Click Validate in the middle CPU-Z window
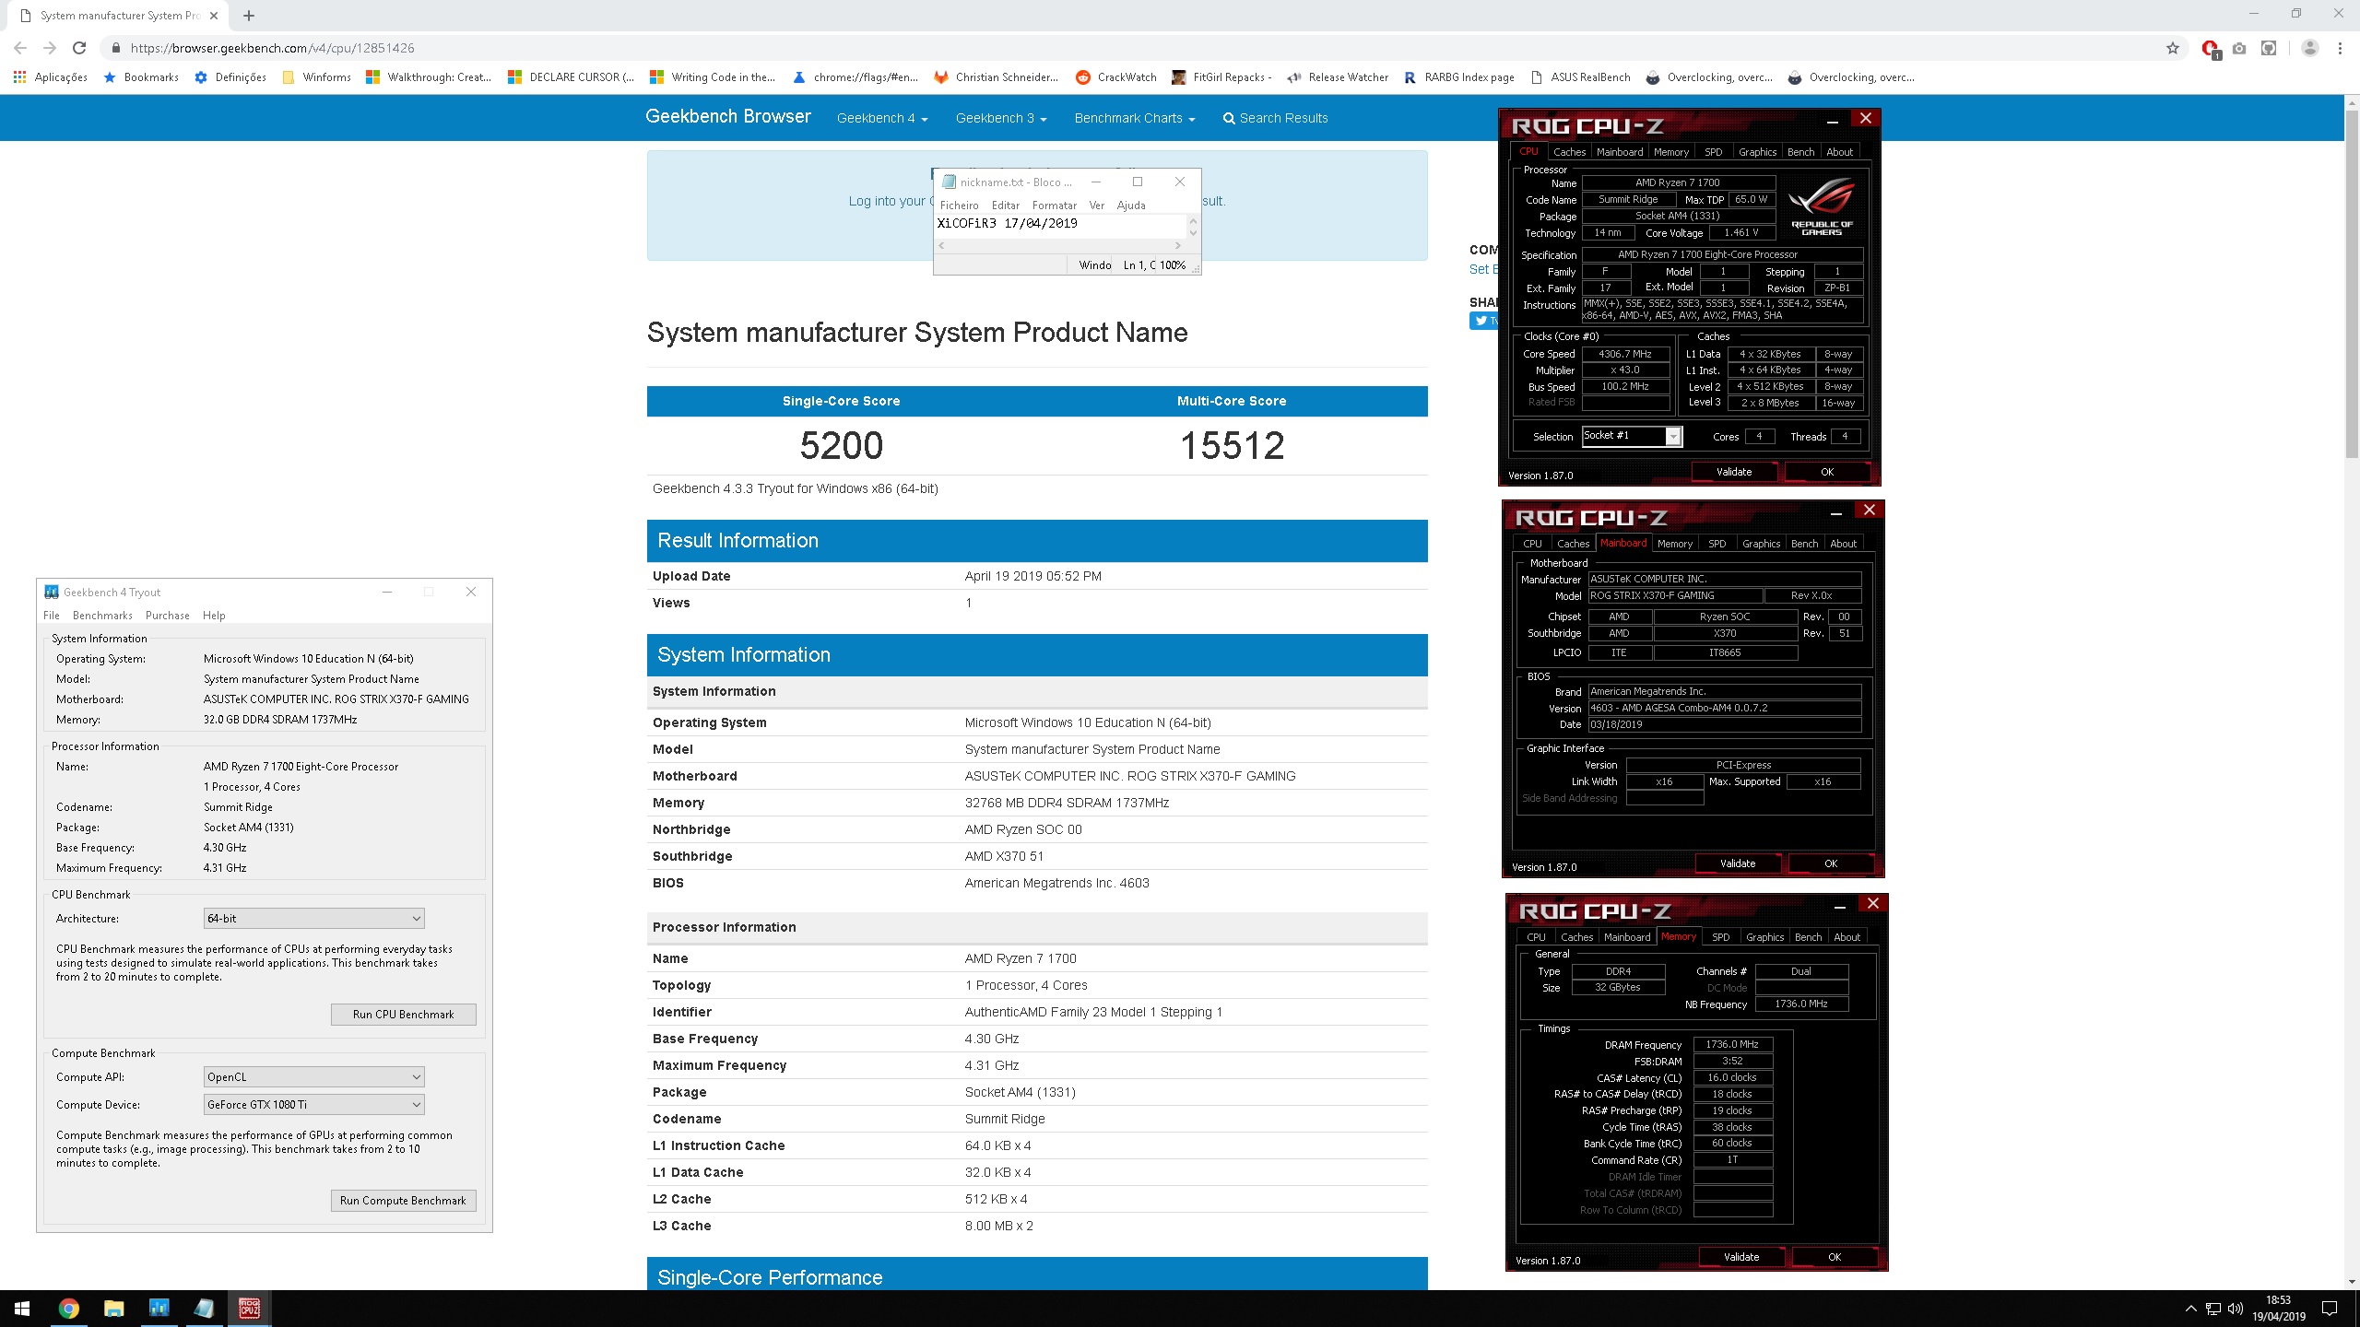This screenshot has width=2360, height=1327. tap(1738, 863)
